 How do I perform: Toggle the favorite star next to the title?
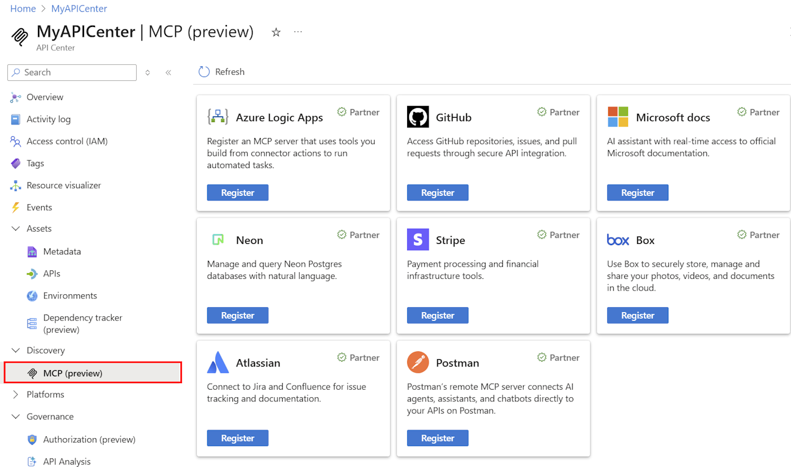click(x=276, y=32)
